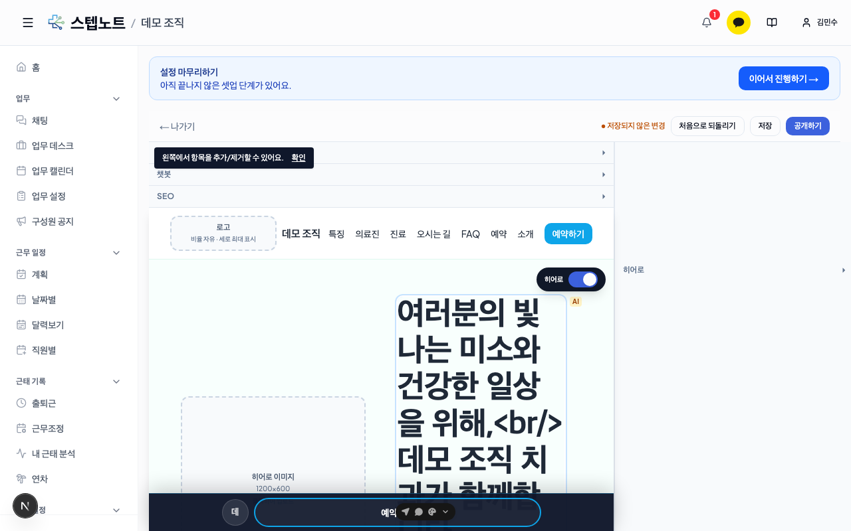Click the speech bubble icon in bottom bar
Screen dimensions: 851x531
pos(419,512)
